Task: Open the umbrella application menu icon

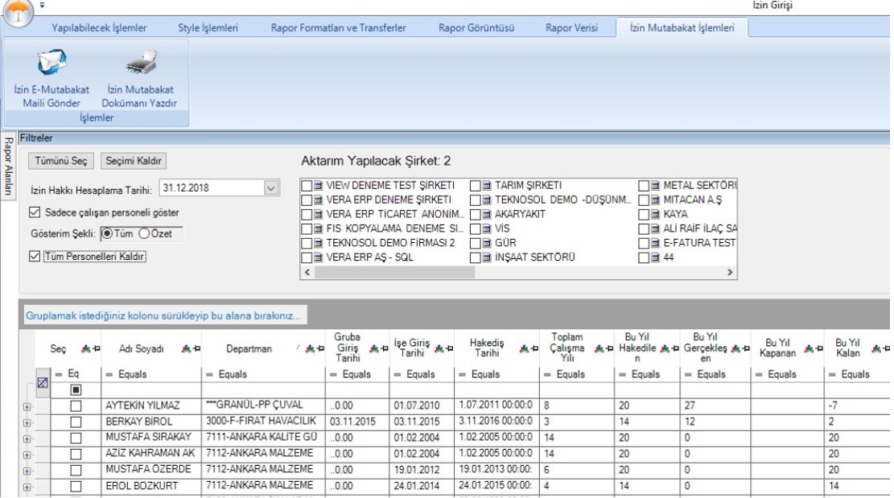Action: click(19, 10)
